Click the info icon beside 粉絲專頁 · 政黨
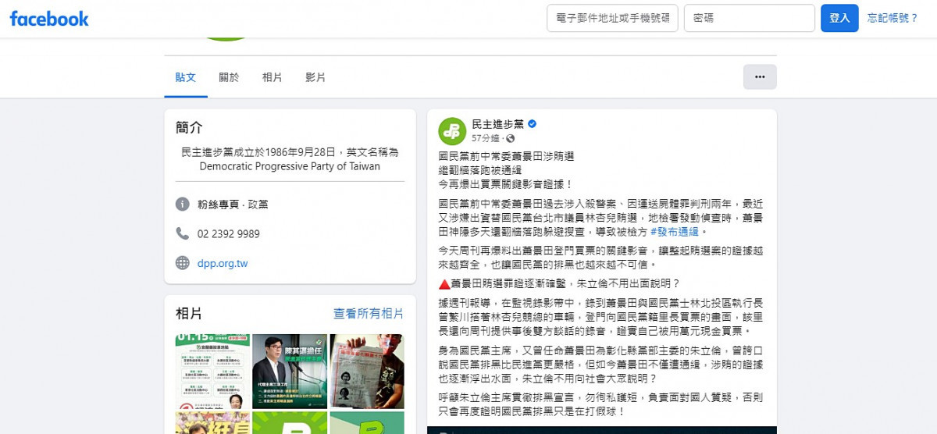 (183, 205)
